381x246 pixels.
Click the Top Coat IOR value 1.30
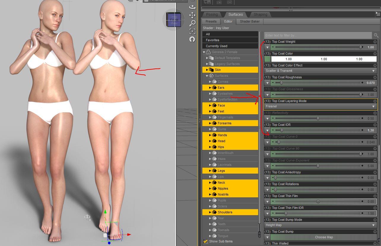pyautogui.click(x=371, y=130)
